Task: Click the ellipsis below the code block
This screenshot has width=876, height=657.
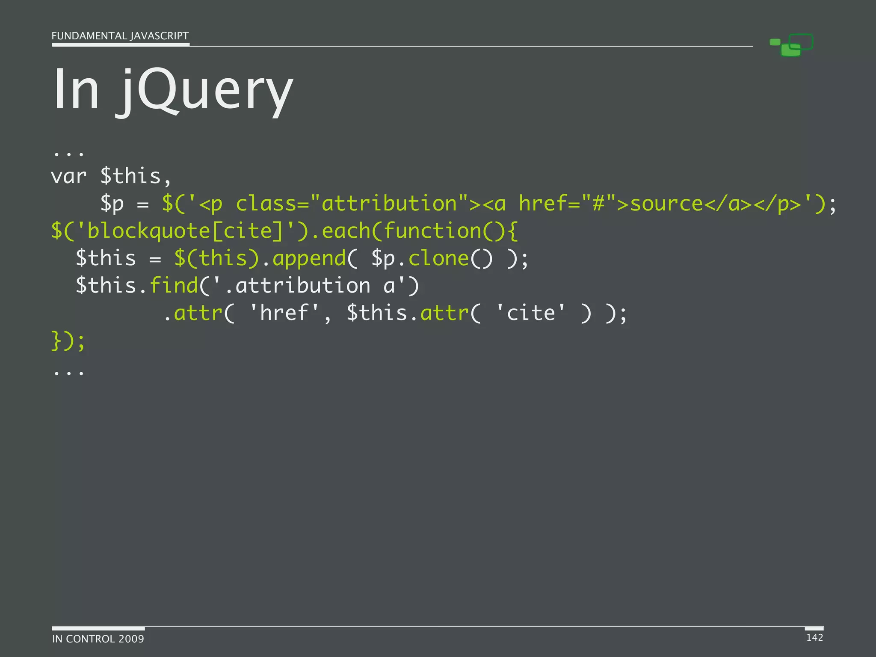Action: [x=68, y=373]
